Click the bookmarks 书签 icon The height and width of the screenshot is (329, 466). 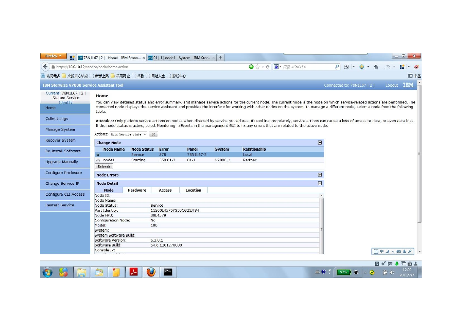pyautogui.click(x=414, y=76)
